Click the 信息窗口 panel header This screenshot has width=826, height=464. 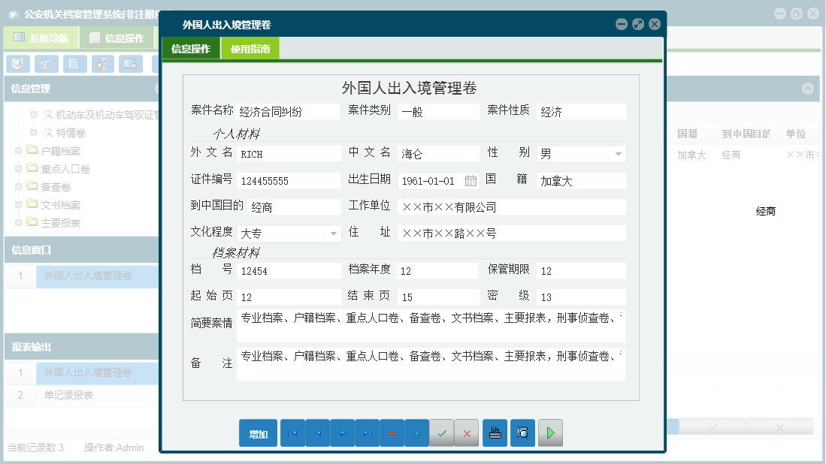82,250
